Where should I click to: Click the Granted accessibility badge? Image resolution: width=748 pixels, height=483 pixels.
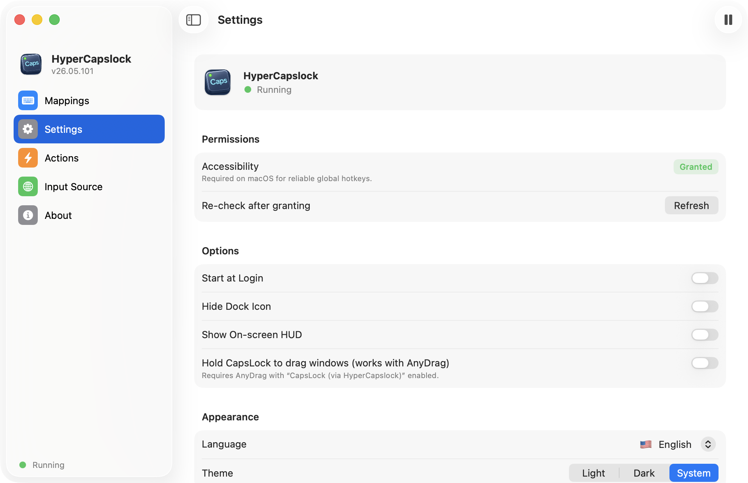(x=695, y=167)
